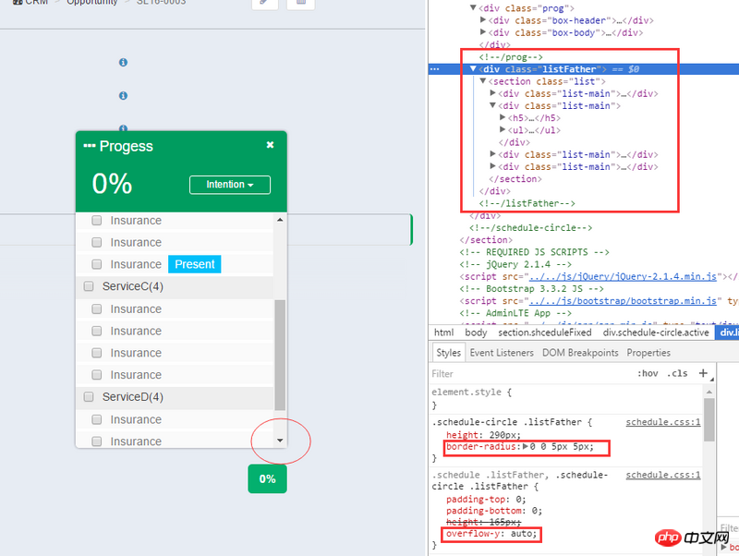Select the <!-- jQuery 2.1.4 --> comment
The width and height of the screenshot is (739, 556).
pos(515,264)
